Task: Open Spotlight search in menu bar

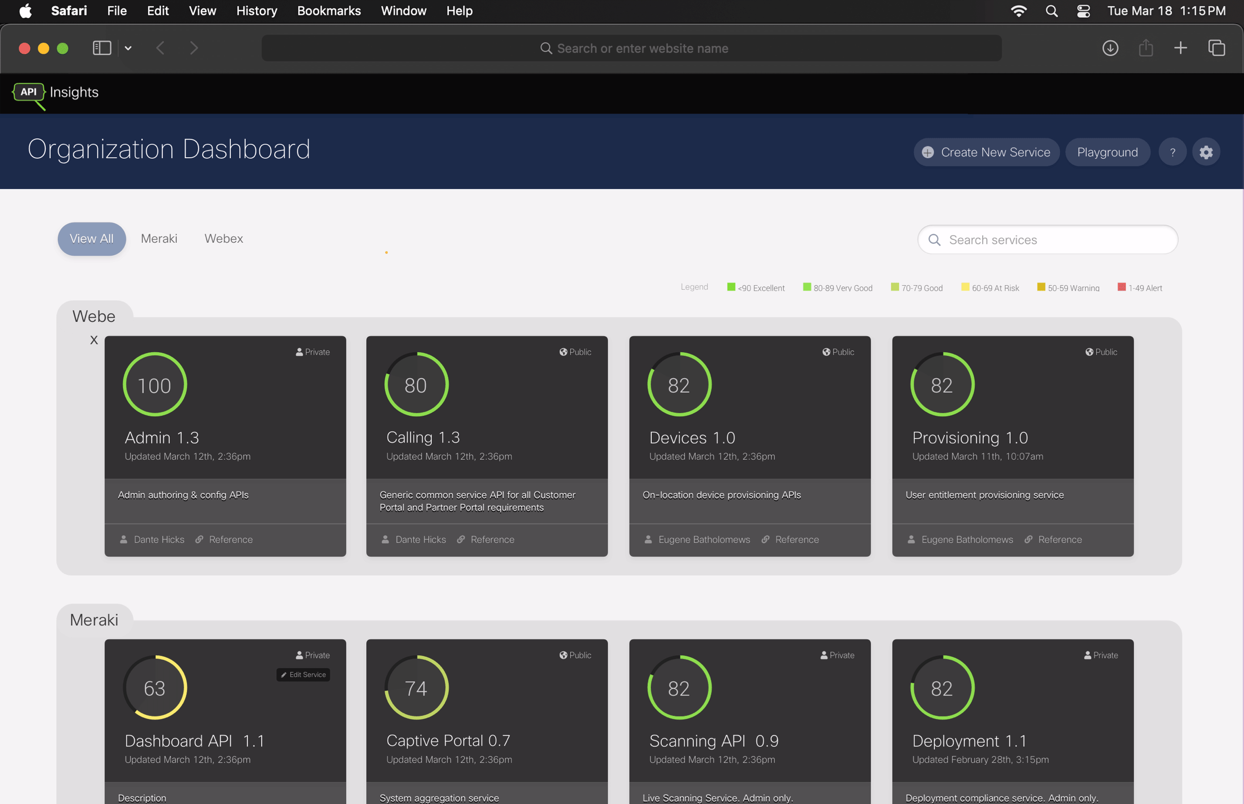Action: 1051,11
